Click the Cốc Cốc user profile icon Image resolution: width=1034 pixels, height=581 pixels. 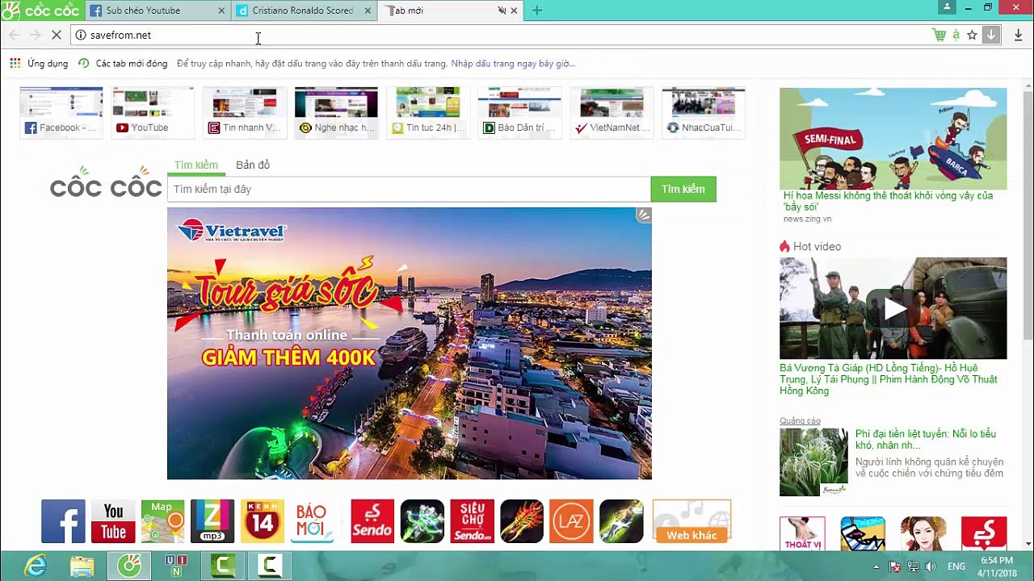948,8
